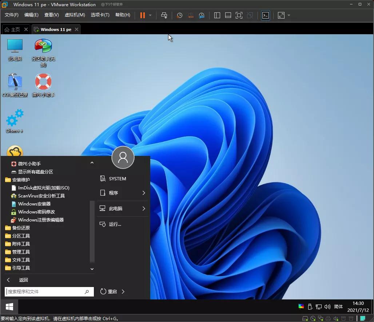Screen dimensions: 374x322
Task: Click the network adapter status icon
Action: [x=321, y=318]
